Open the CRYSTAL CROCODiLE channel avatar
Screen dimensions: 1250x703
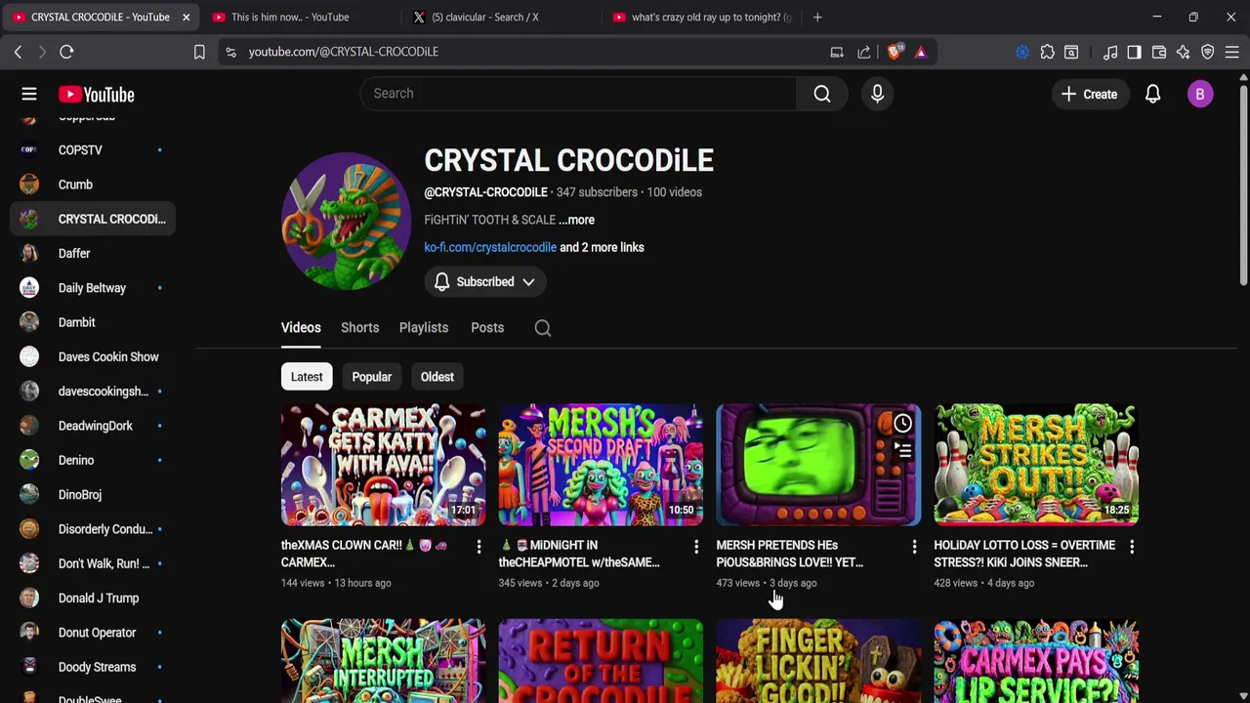pyautogui.click(x=347, y=222)
